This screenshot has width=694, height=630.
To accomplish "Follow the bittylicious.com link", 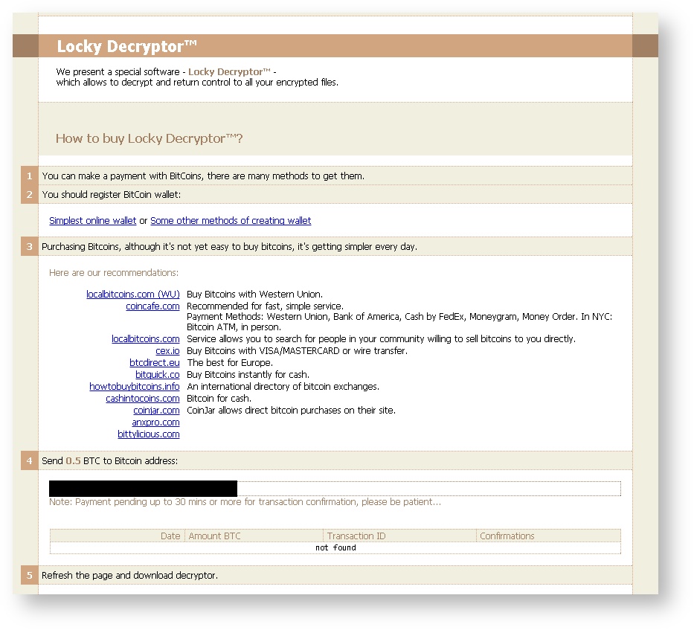I will [149, 434].
